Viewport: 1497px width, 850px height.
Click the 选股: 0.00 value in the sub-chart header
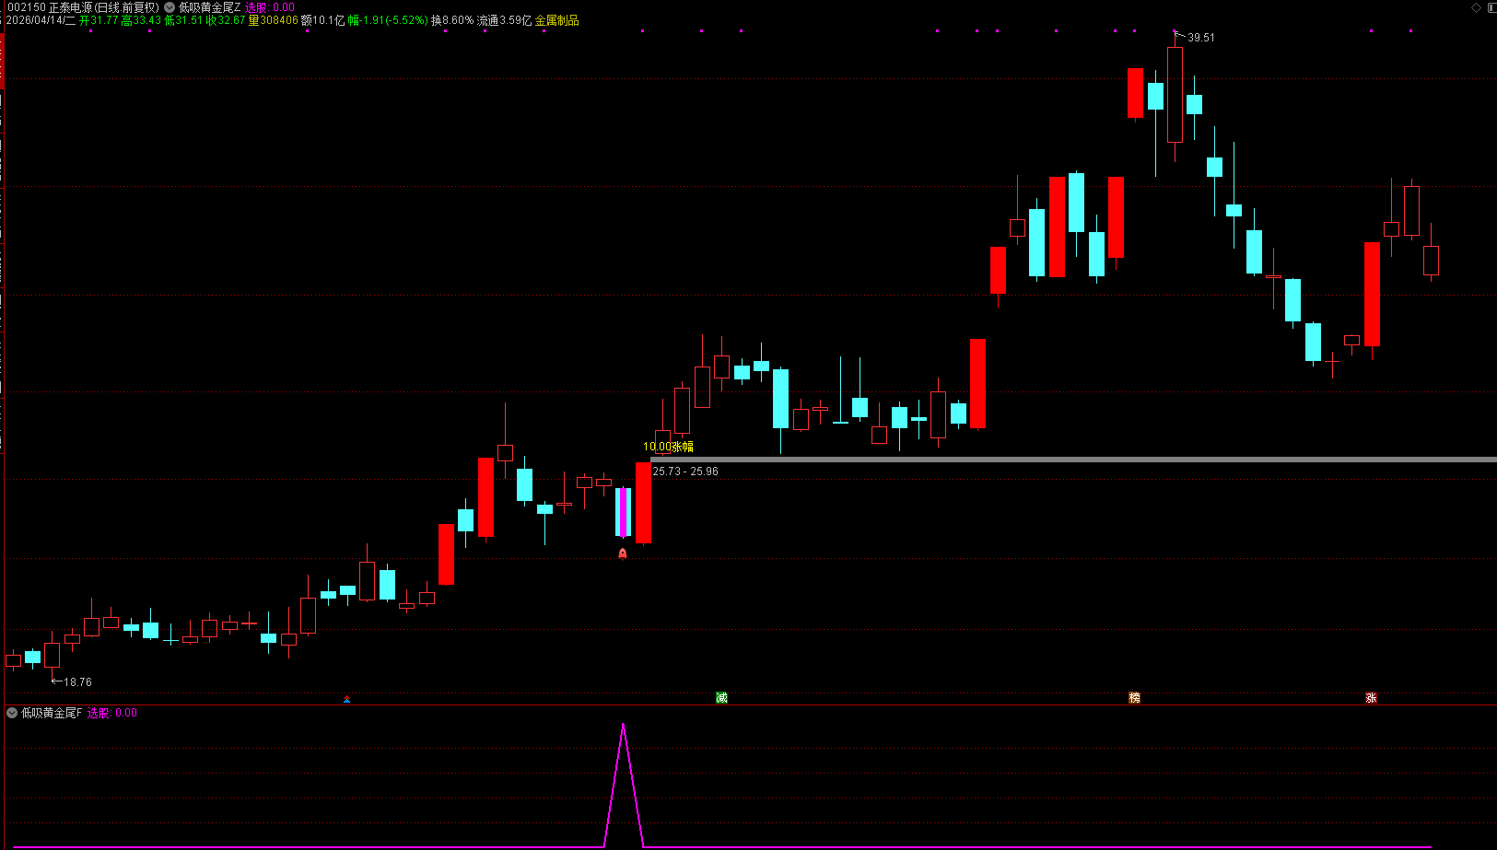111,713
